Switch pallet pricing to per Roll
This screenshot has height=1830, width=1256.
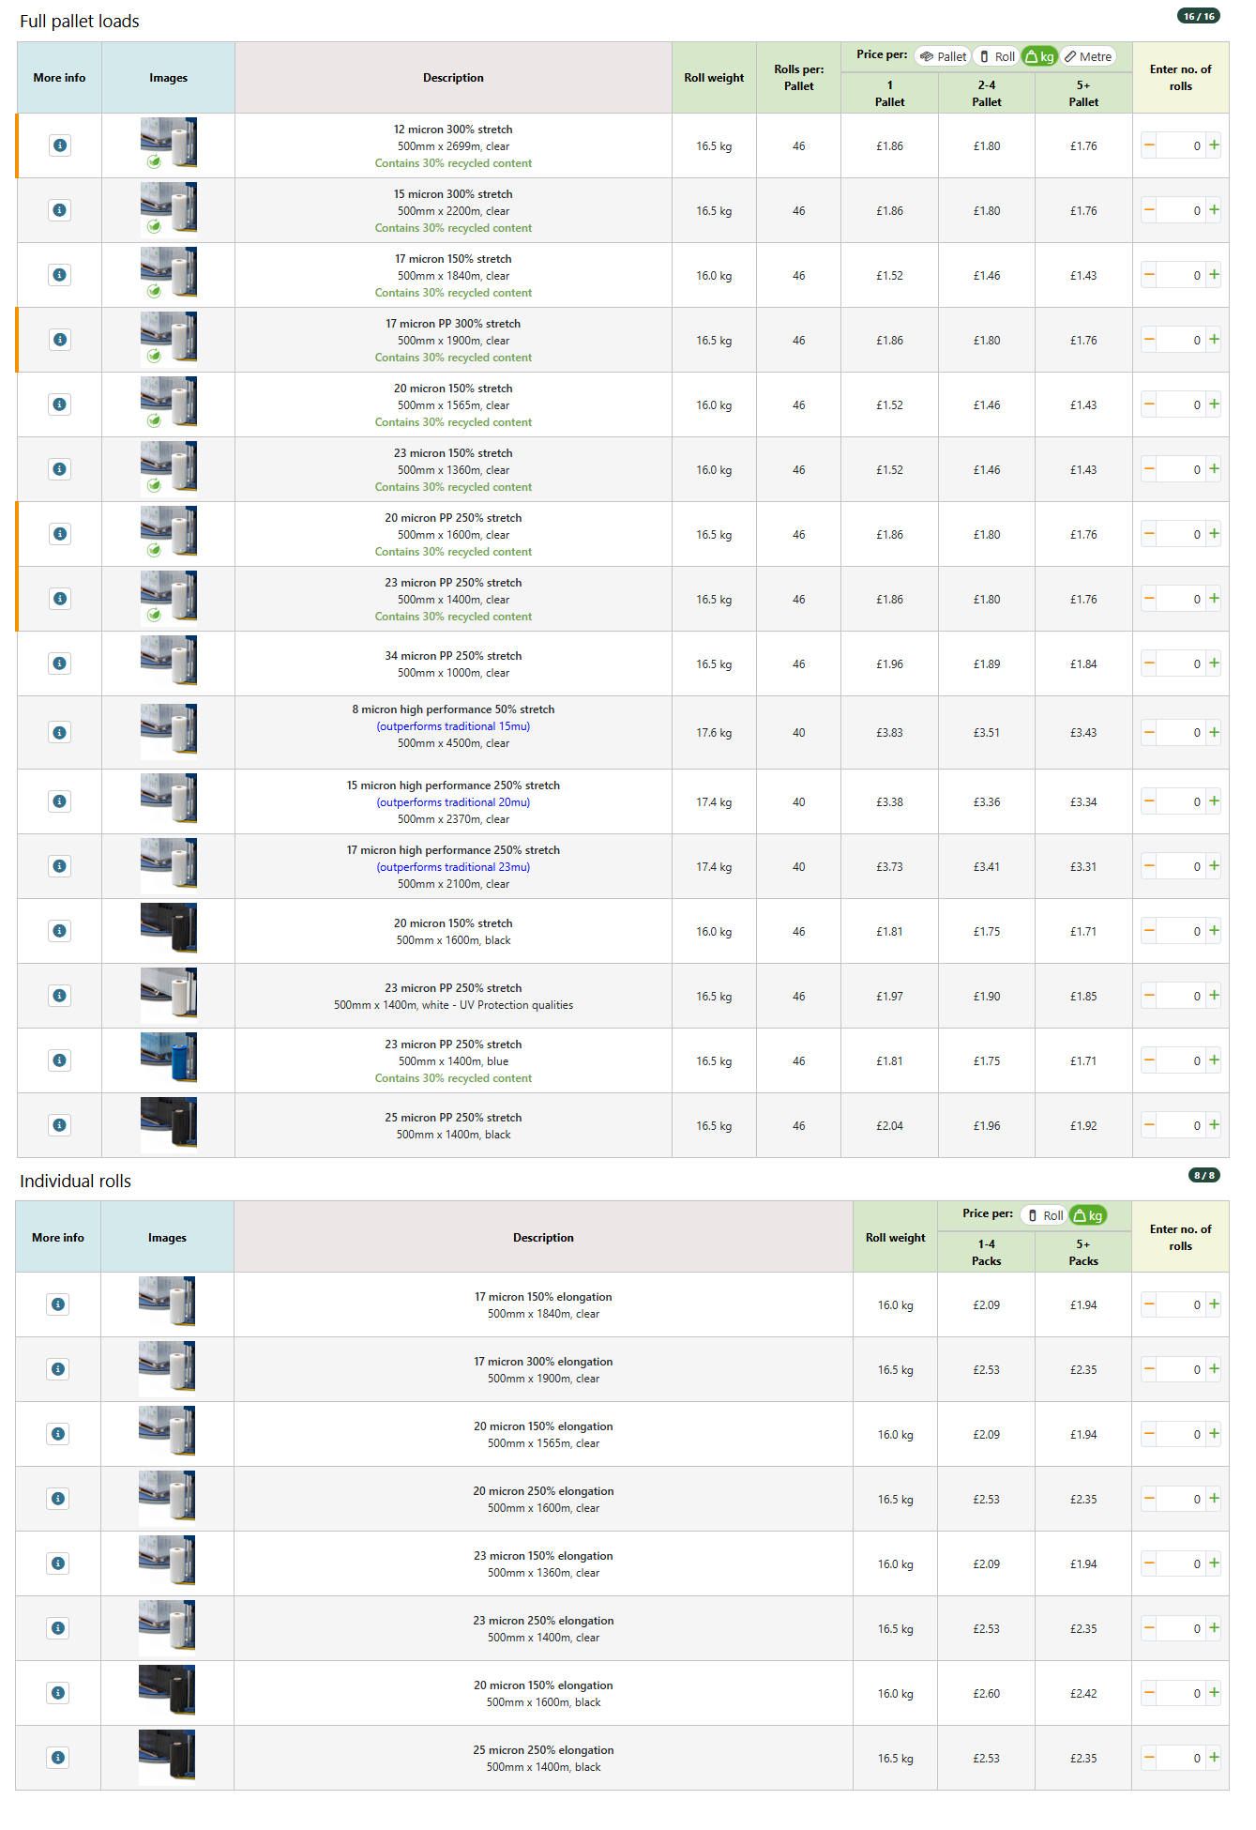click(x=996, y=56)
